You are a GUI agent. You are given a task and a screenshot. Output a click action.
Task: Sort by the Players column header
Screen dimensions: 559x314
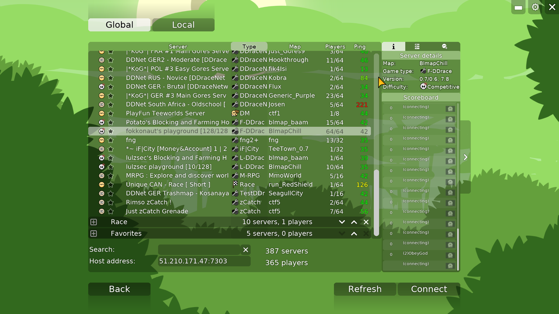335,47
